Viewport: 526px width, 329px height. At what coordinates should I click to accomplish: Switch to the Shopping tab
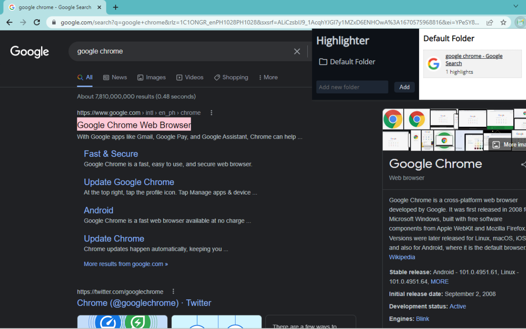coord(231,77)
